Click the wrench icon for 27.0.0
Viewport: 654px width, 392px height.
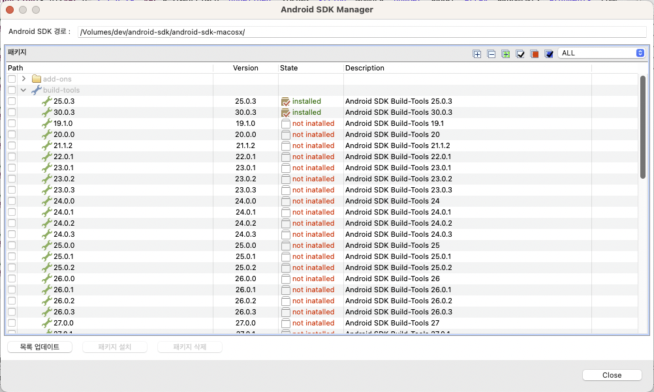pos(47,323)
